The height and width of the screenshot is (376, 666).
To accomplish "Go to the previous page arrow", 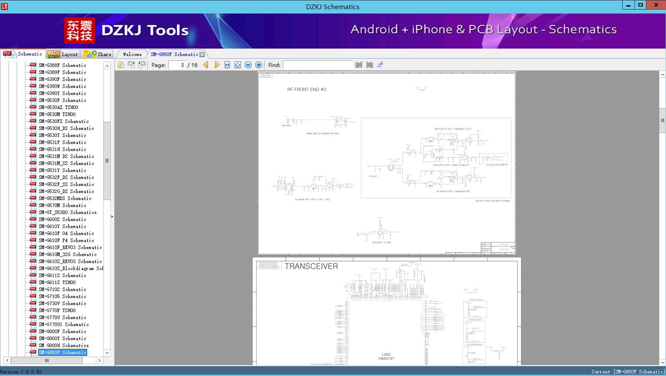I will tap(206, 65).
